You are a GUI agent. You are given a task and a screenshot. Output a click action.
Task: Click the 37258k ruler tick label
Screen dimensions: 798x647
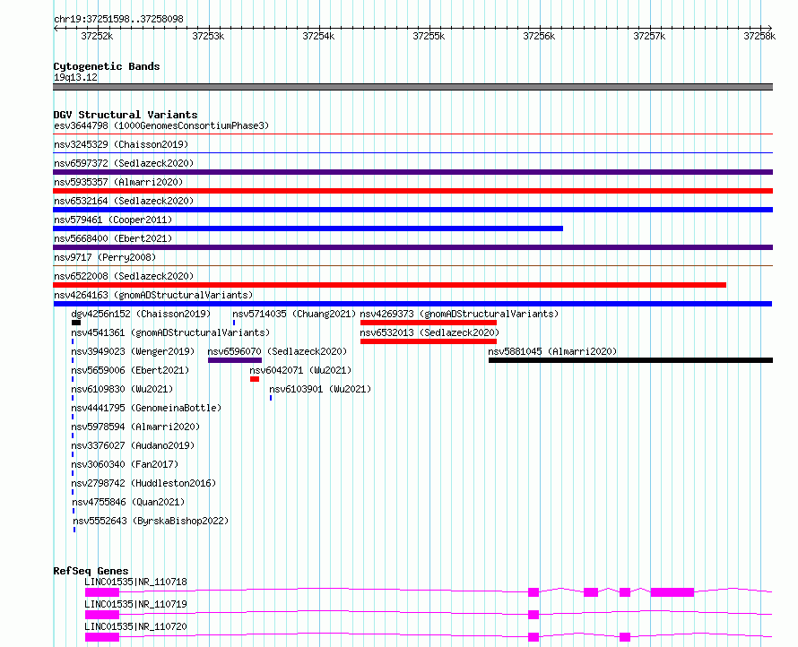click(x=759, y=36)
